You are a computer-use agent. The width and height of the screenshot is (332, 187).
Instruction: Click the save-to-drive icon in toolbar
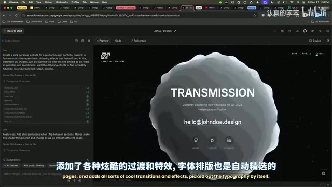point(282,31)
